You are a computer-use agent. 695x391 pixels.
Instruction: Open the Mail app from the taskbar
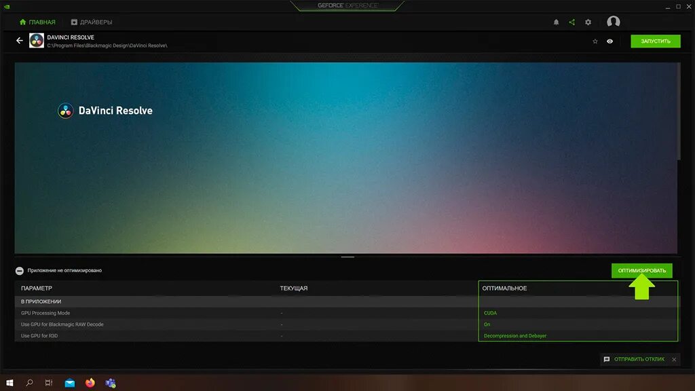70,383
